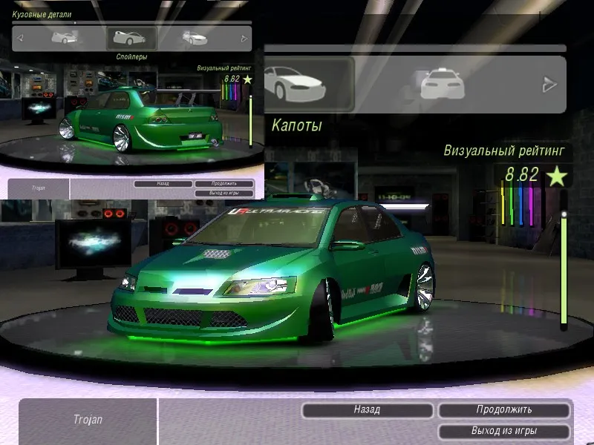Go to next category with right arrow in inset
594x445 pixels.
pos(244,39)
